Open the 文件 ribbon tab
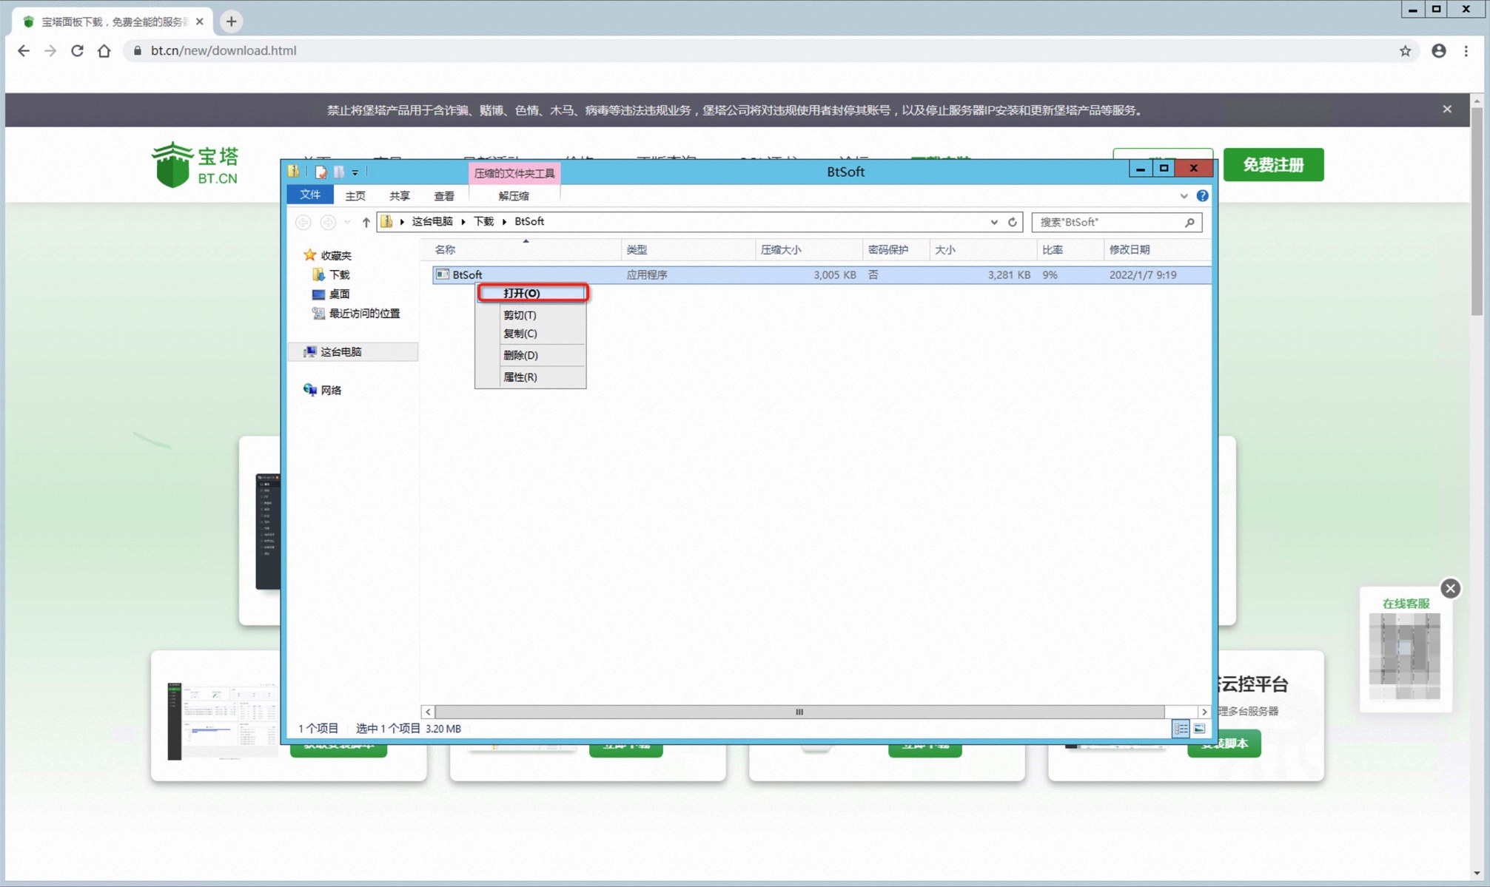The height and width of the screenshot is (887, 1490). (310, 195)
